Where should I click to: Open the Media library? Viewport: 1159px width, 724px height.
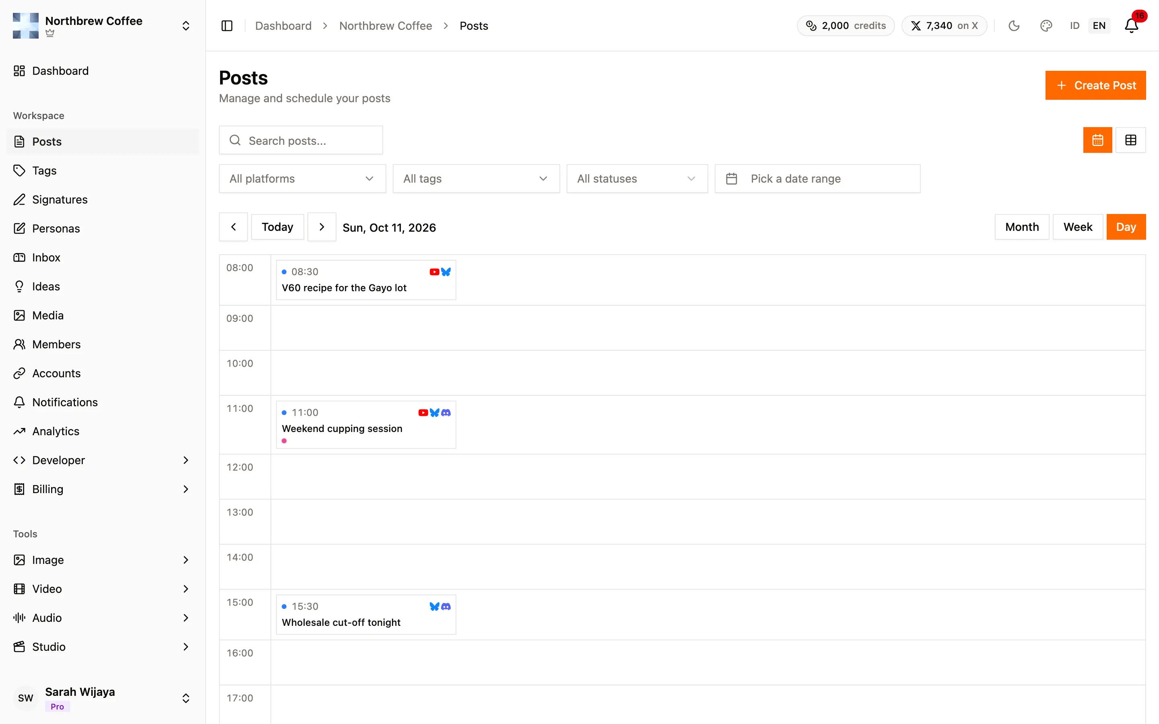(102, 316)
